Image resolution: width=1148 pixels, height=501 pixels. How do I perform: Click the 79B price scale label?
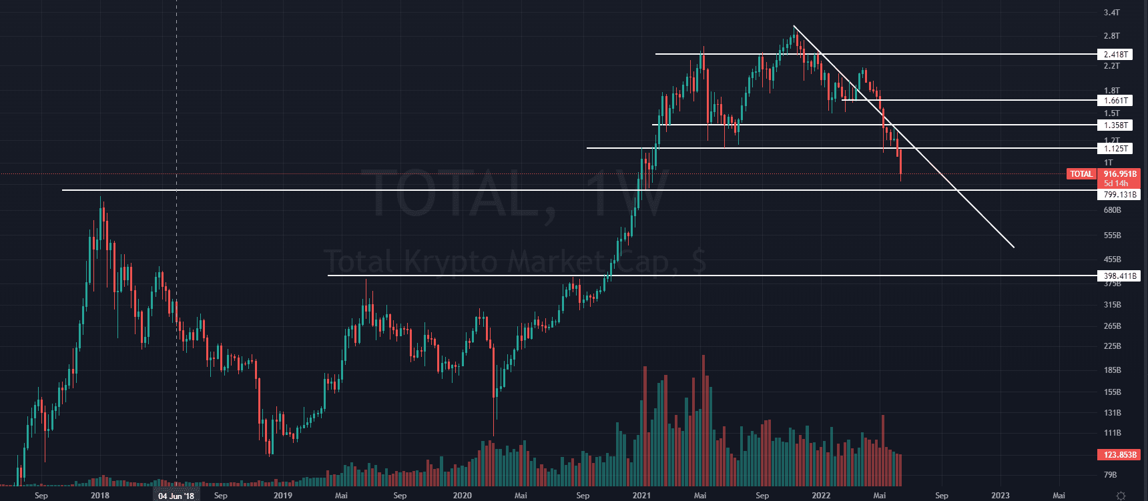tap(1110, 475)
